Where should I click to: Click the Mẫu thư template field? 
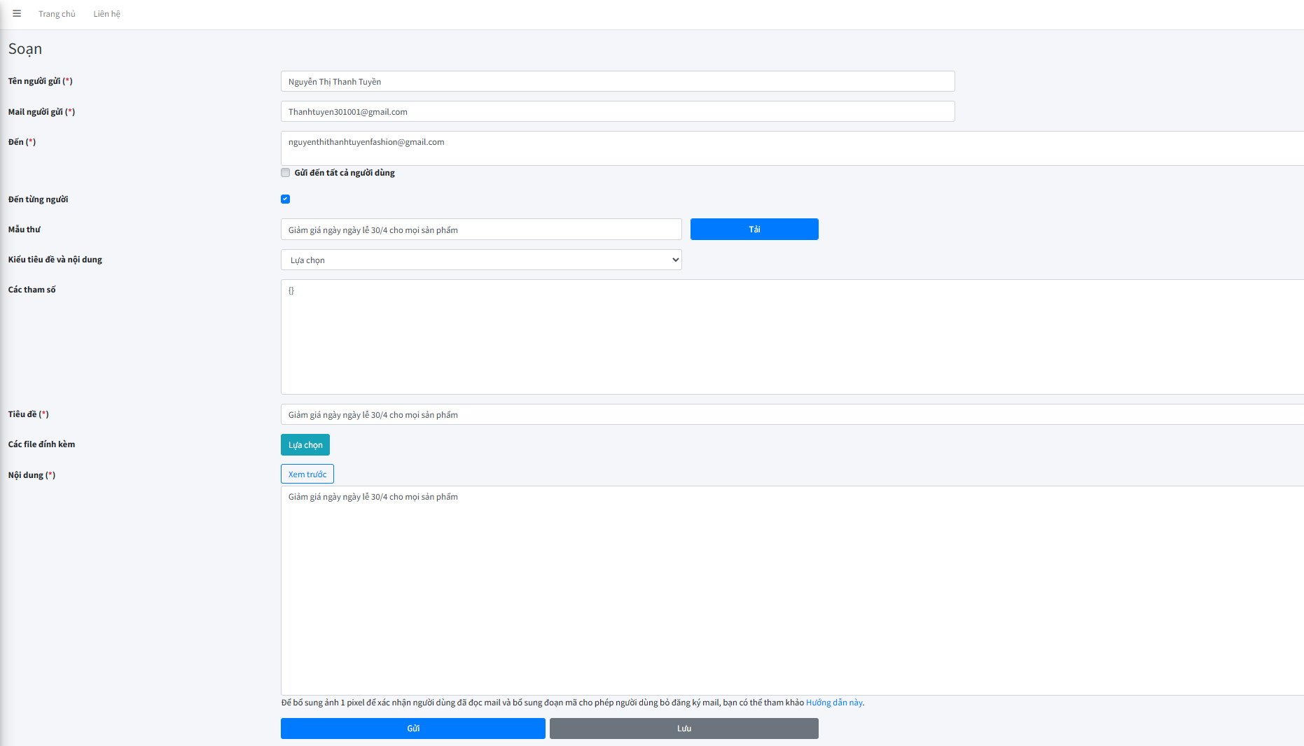coord(480,230)
